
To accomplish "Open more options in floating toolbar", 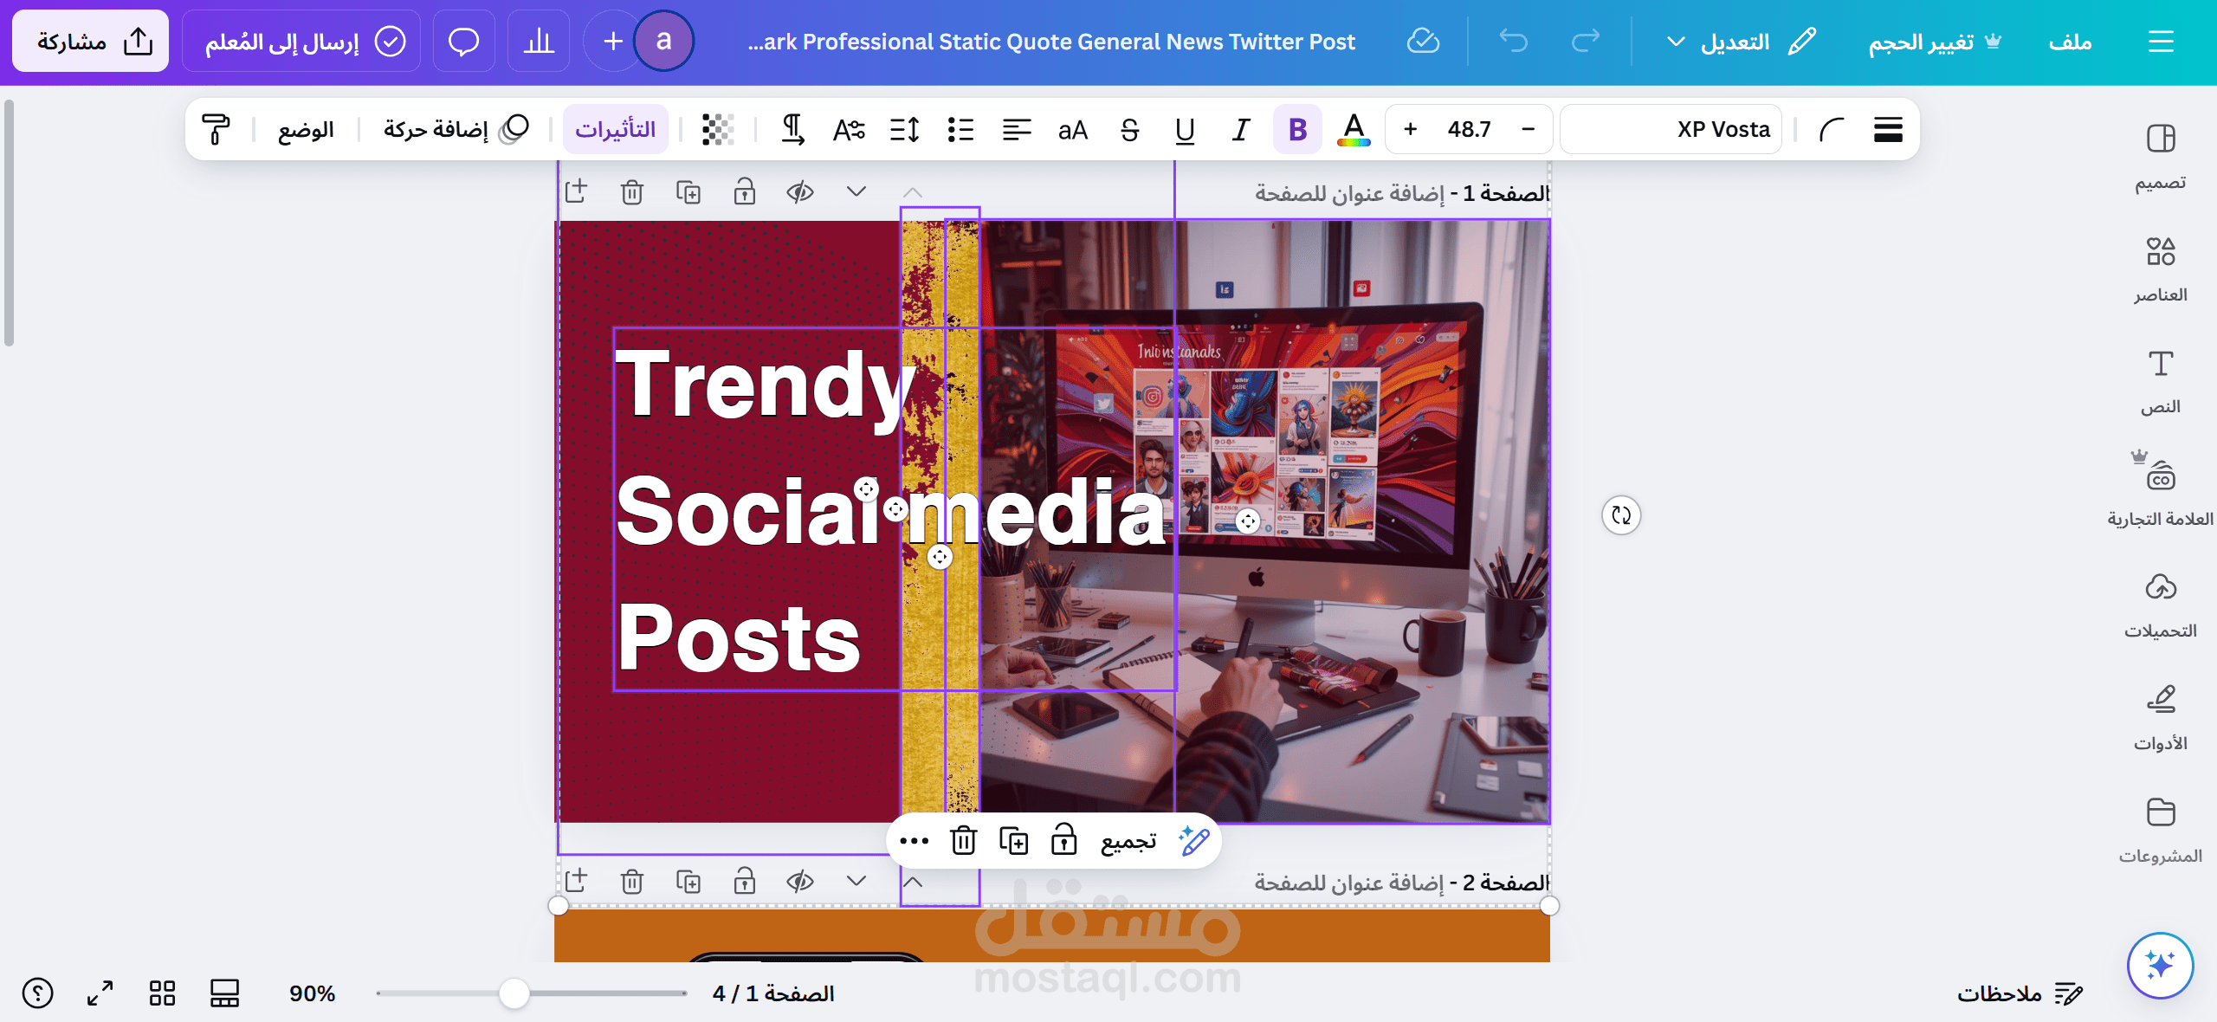I will [x=914, y=841].
